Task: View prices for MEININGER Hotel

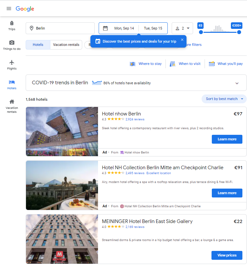Action: coord(227,255)
